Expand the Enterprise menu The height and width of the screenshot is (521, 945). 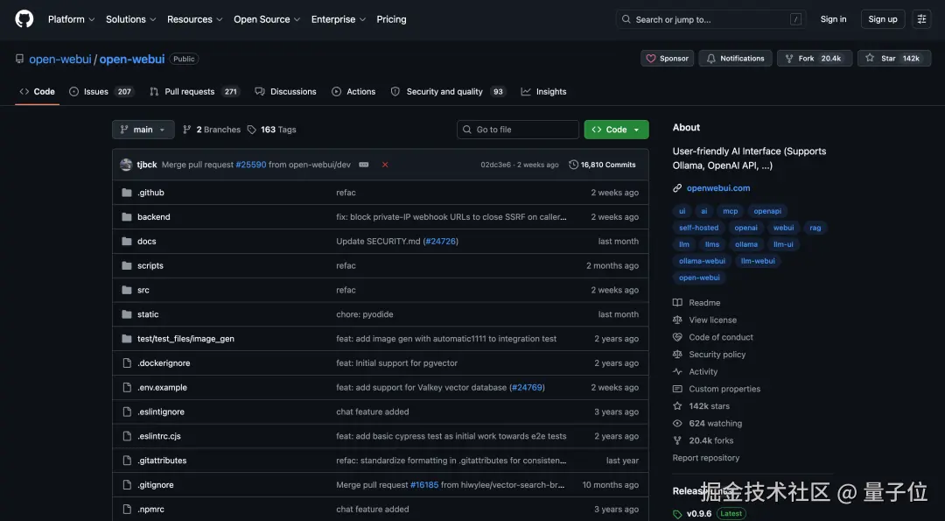(x=338, y=19)
